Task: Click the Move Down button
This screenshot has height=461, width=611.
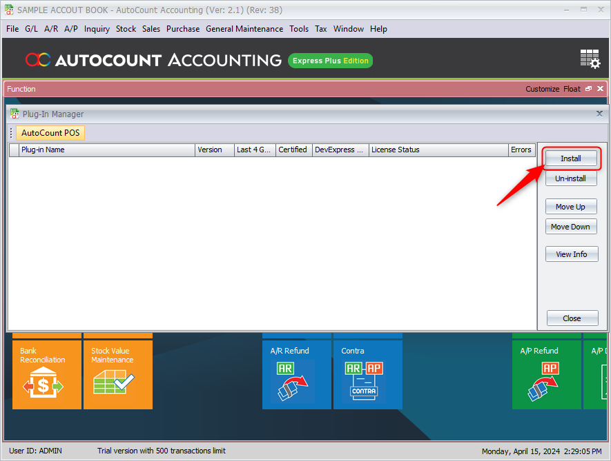Action: click(571, 227)
